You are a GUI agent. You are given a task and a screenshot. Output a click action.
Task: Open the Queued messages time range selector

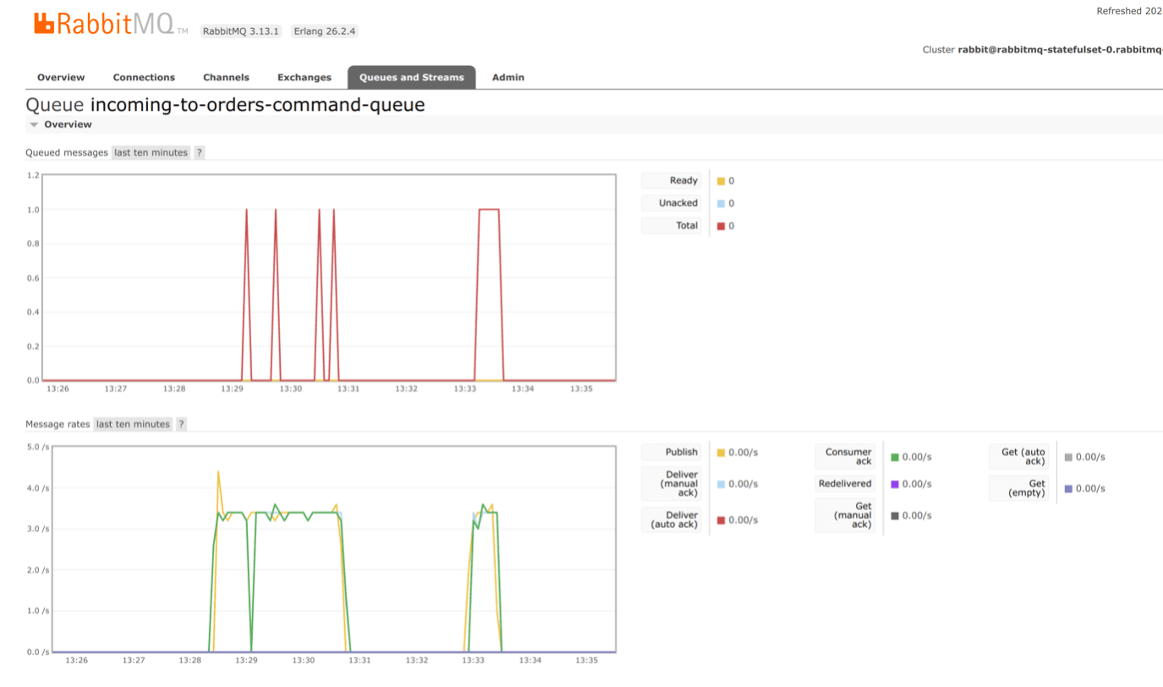151,152
